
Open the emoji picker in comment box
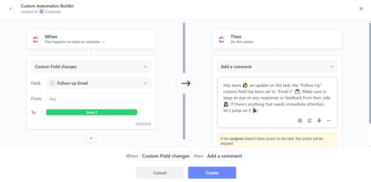[x=309, y=121]
